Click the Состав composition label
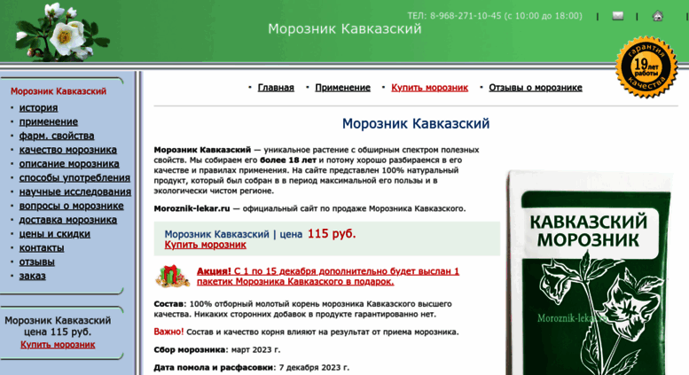Screen dimensions: 689x375 click(168, 304)
